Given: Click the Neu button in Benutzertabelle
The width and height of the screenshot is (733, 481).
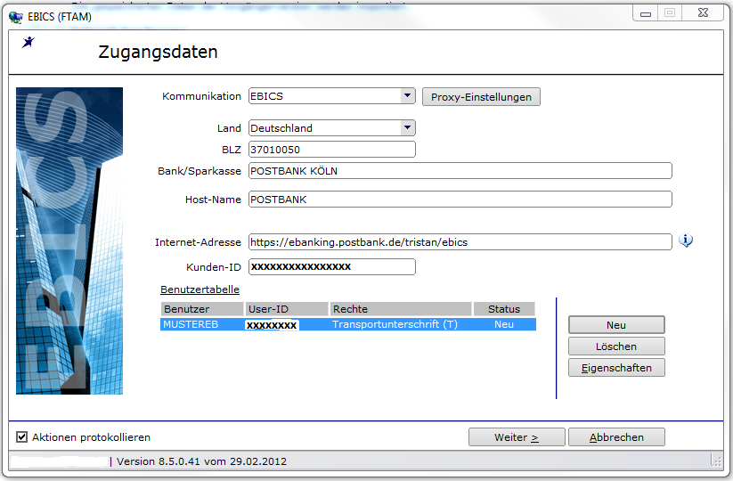Looking at the screenshot, I should pyautogui.click(x=616, y=325).
